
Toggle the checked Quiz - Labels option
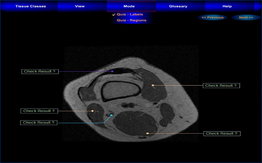coord(130,14)
